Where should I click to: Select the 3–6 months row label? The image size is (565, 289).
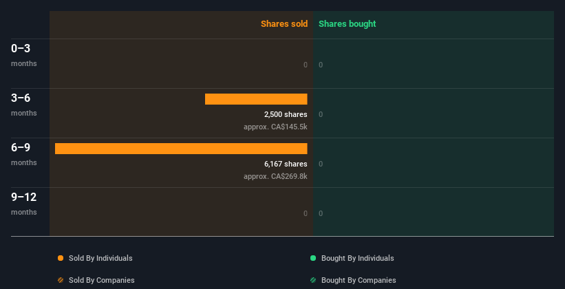(24, 104)
